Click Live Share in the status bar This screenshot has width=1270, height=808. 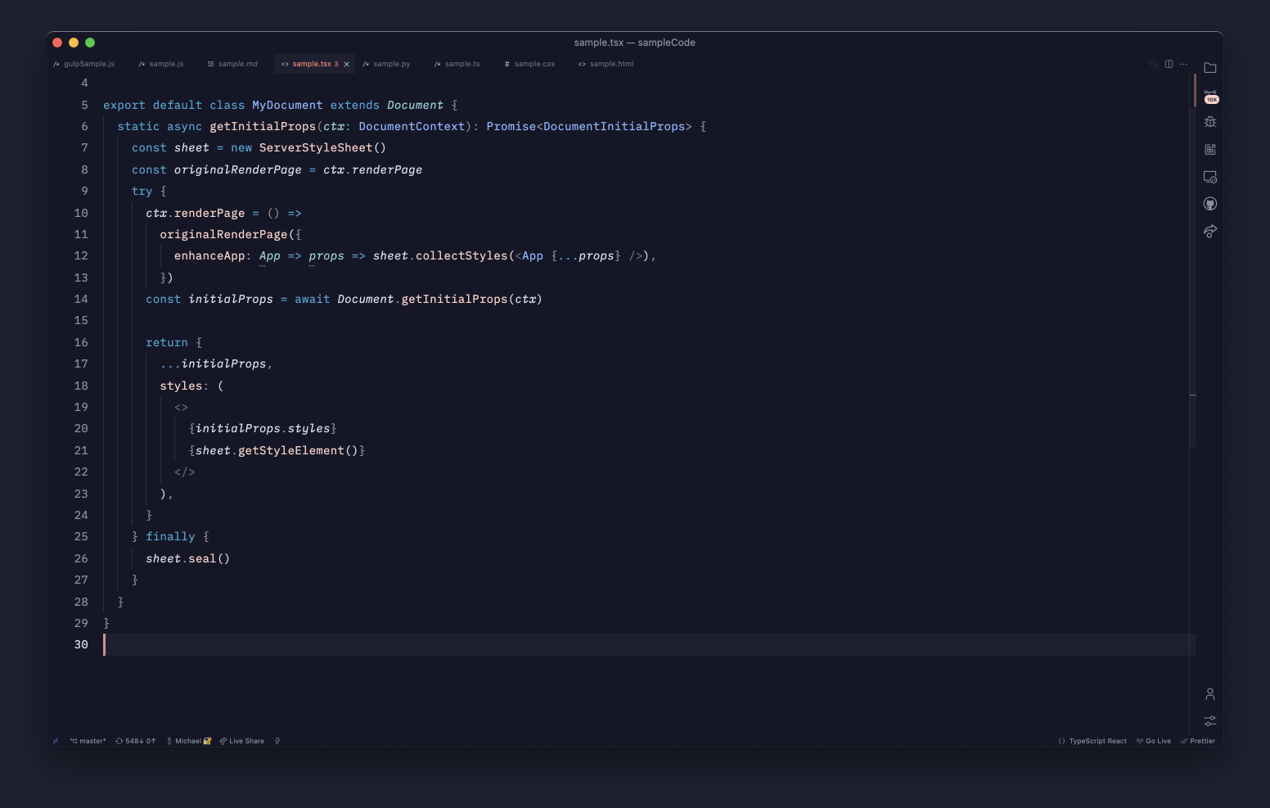pyautogui.click(x=242, y=741)
